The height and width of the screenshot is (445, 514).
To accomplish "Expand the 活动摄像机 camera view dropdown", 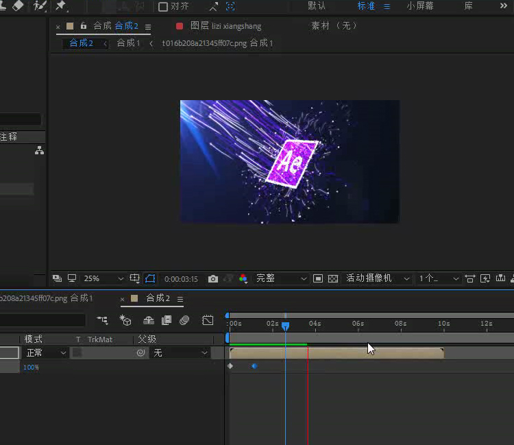I will (x=377, y=279).
